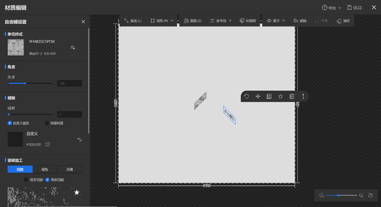
Task: Click the #000000 hex value text
Action: pos(34,144)
